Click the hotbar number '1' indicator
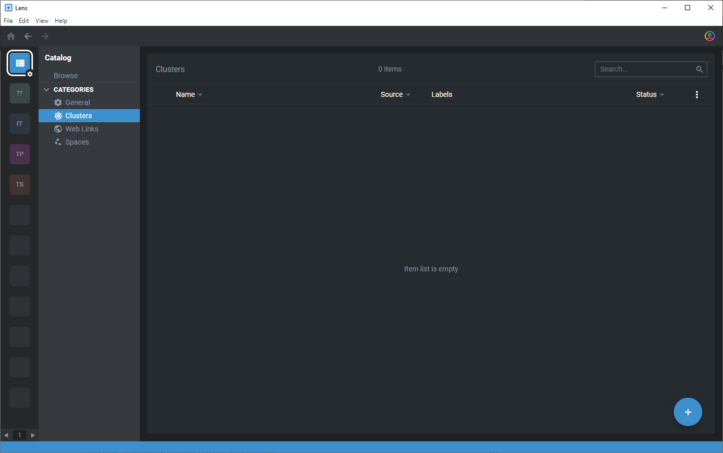 (x=19, y=435)
